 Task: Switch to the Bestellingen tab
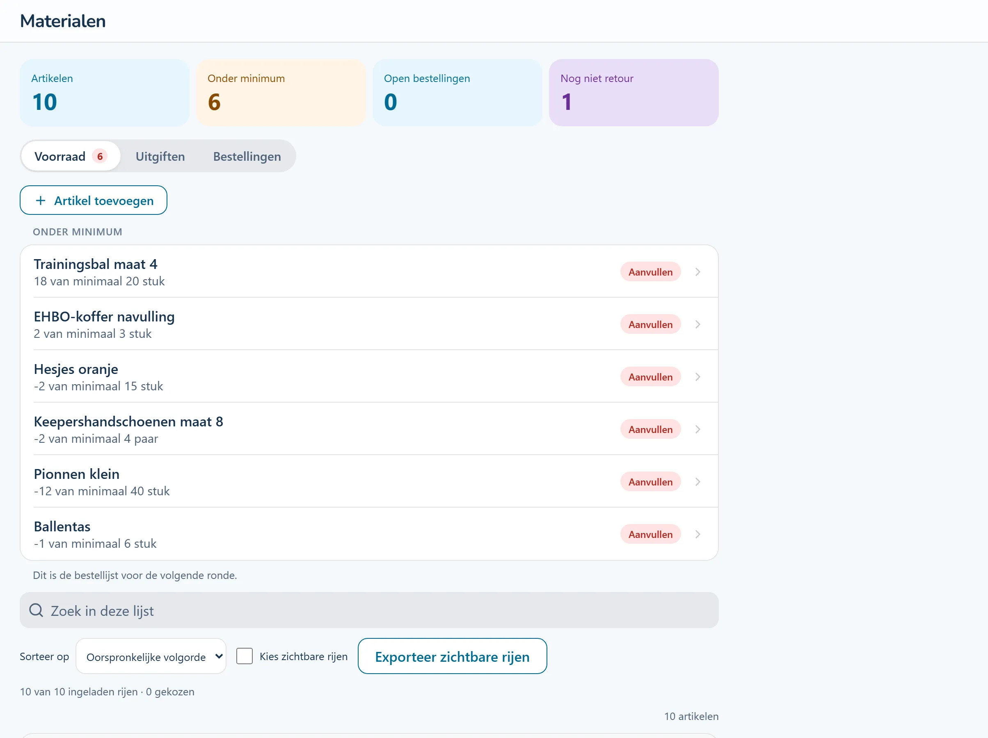click(x=247, y=156)
